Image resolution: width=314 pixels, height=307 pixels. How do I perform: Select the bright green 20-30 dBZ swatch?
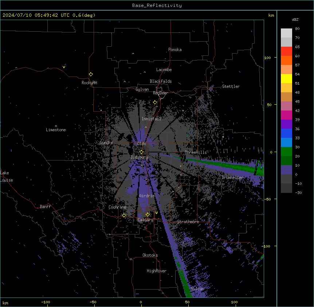point(286,152)
